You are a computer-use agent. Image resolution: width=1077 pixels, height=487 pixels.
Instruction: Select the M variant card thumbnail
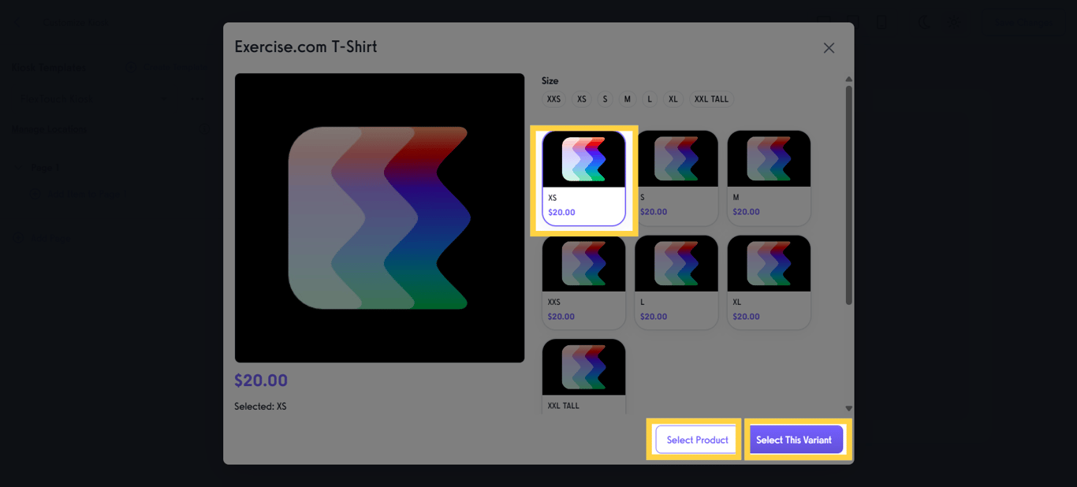[x=769, y=158]
